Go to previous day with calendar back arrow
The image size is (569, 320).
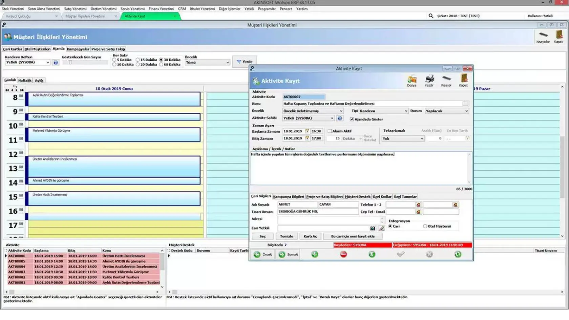[12, 90]
